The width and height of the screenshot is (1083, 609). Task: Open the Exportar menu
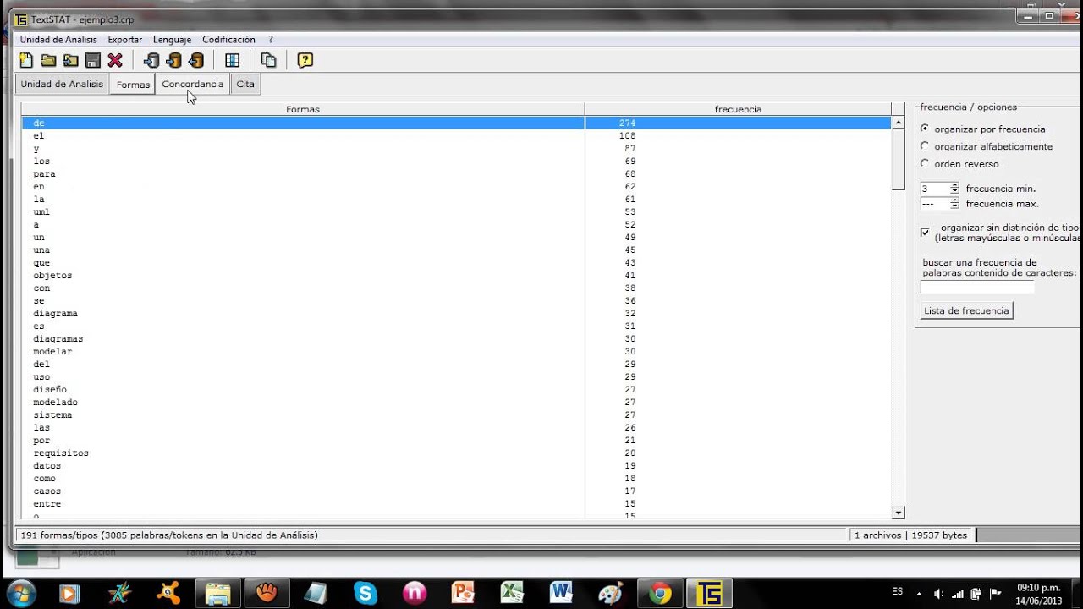click(125, 40)
